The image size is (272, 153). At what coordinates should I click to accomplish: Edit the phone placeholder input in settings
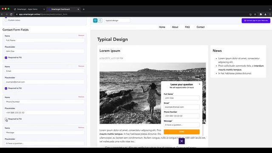[x=45, y=113]
